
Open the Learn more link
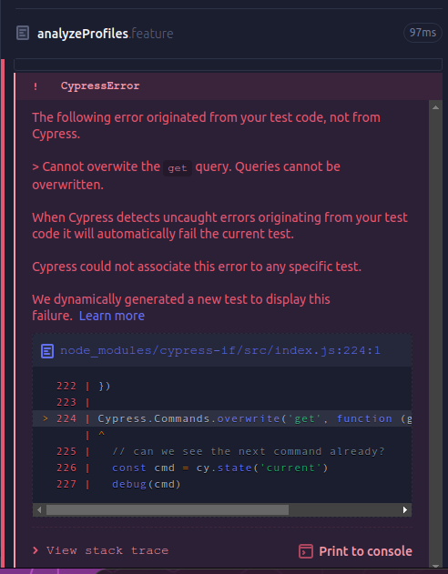pyautogui.click(x=112, y=316)
